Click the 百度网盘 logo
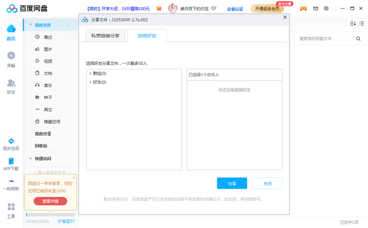The width and height of the screenshot is (368, 228). point(27,9)
